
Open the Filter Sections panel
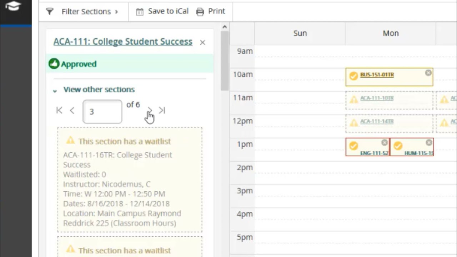coord(82,11)
